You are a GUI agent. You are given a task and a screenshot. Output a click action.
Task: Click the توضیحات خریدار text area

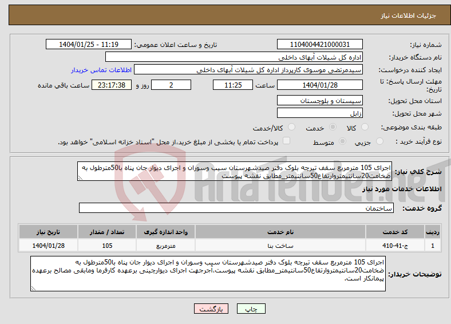pyautogui.click(x=208, y=274)
